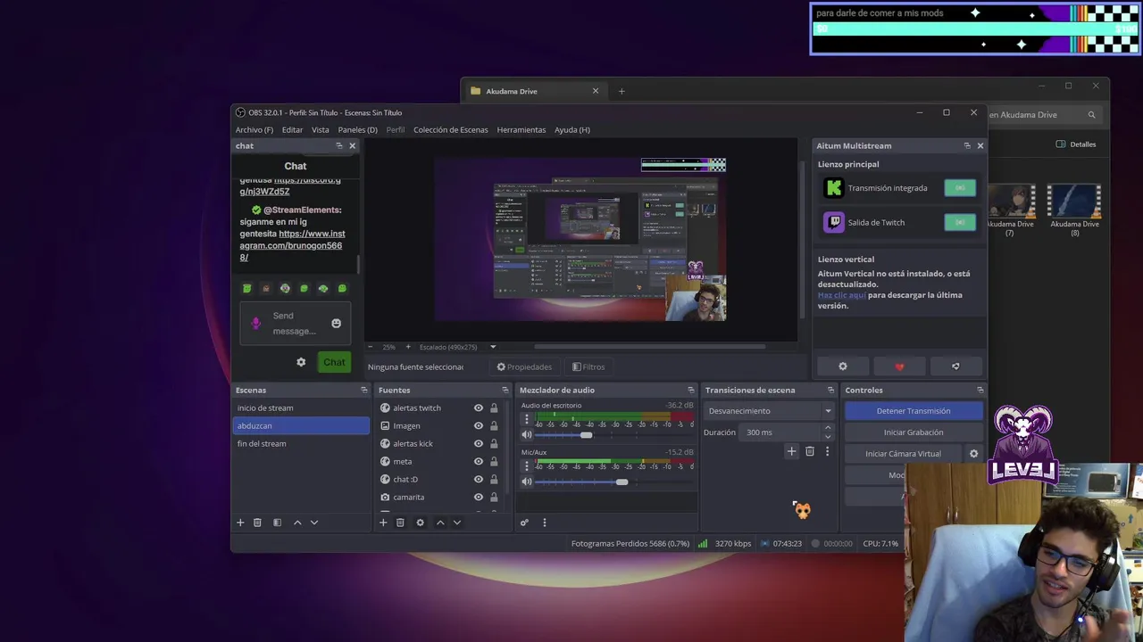Screen dimensions: 1143x642
Task: Adjust Mic/Aux volume slider
Action: [x=622, y=481]
